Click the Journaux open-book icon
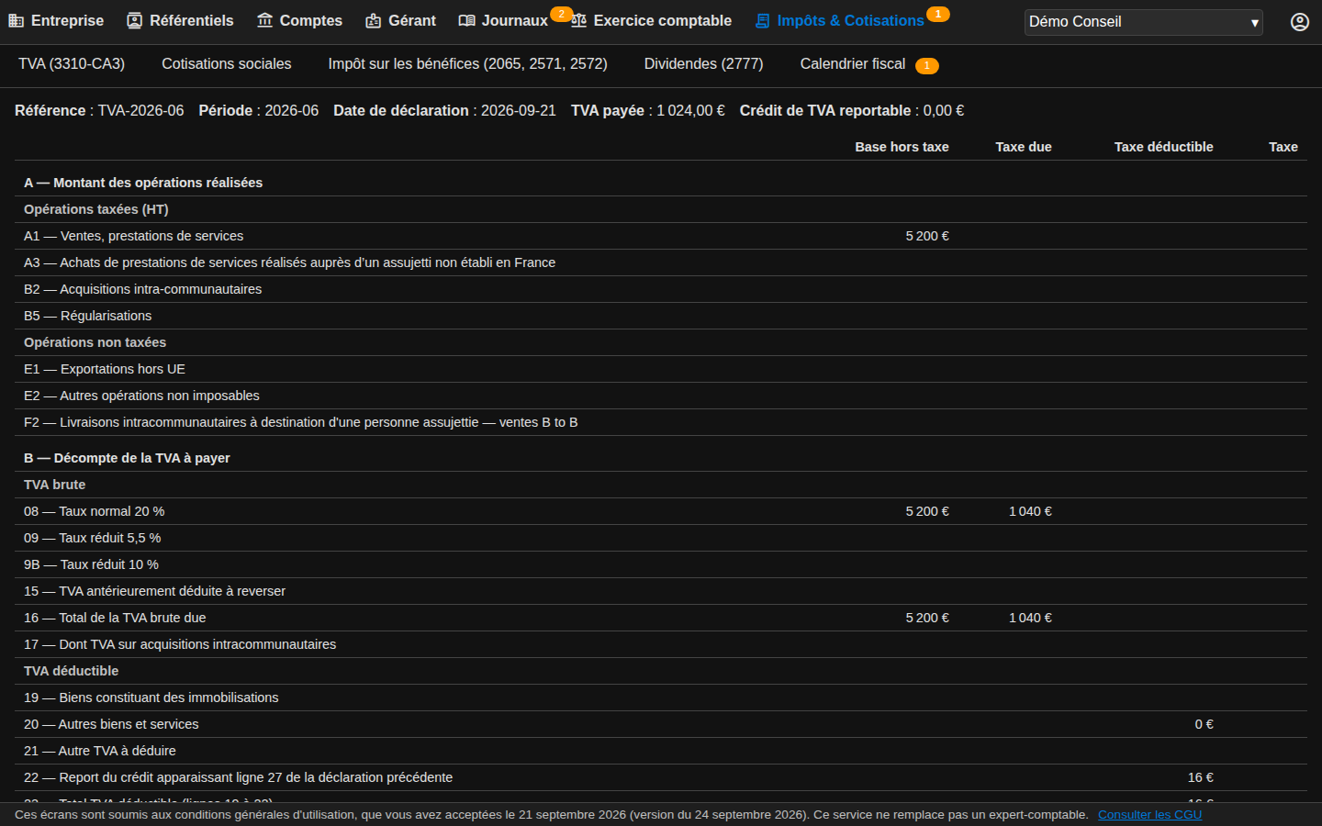The height and width of the screenshot is (826, 1322). [466, 21]
